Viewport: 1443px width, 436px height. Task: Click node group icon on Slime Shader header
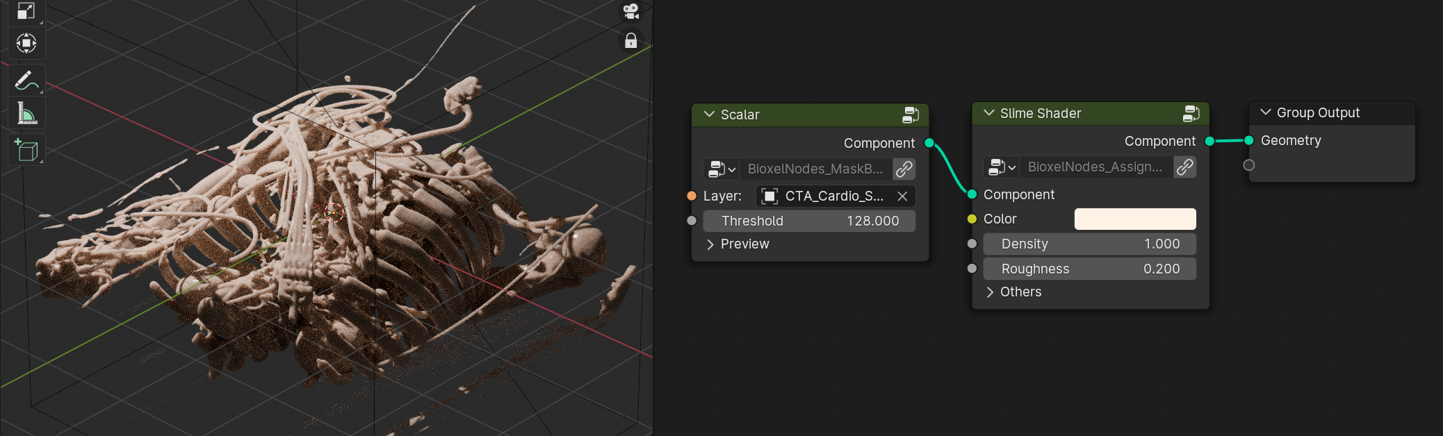click(1191, 113)
